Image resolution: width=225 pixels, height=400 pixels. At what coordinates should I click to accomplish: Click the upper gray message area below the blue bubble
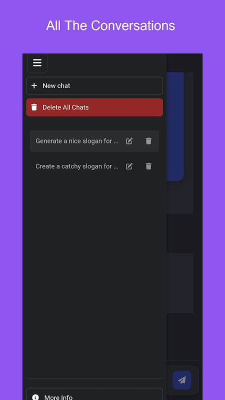[180, 197]
